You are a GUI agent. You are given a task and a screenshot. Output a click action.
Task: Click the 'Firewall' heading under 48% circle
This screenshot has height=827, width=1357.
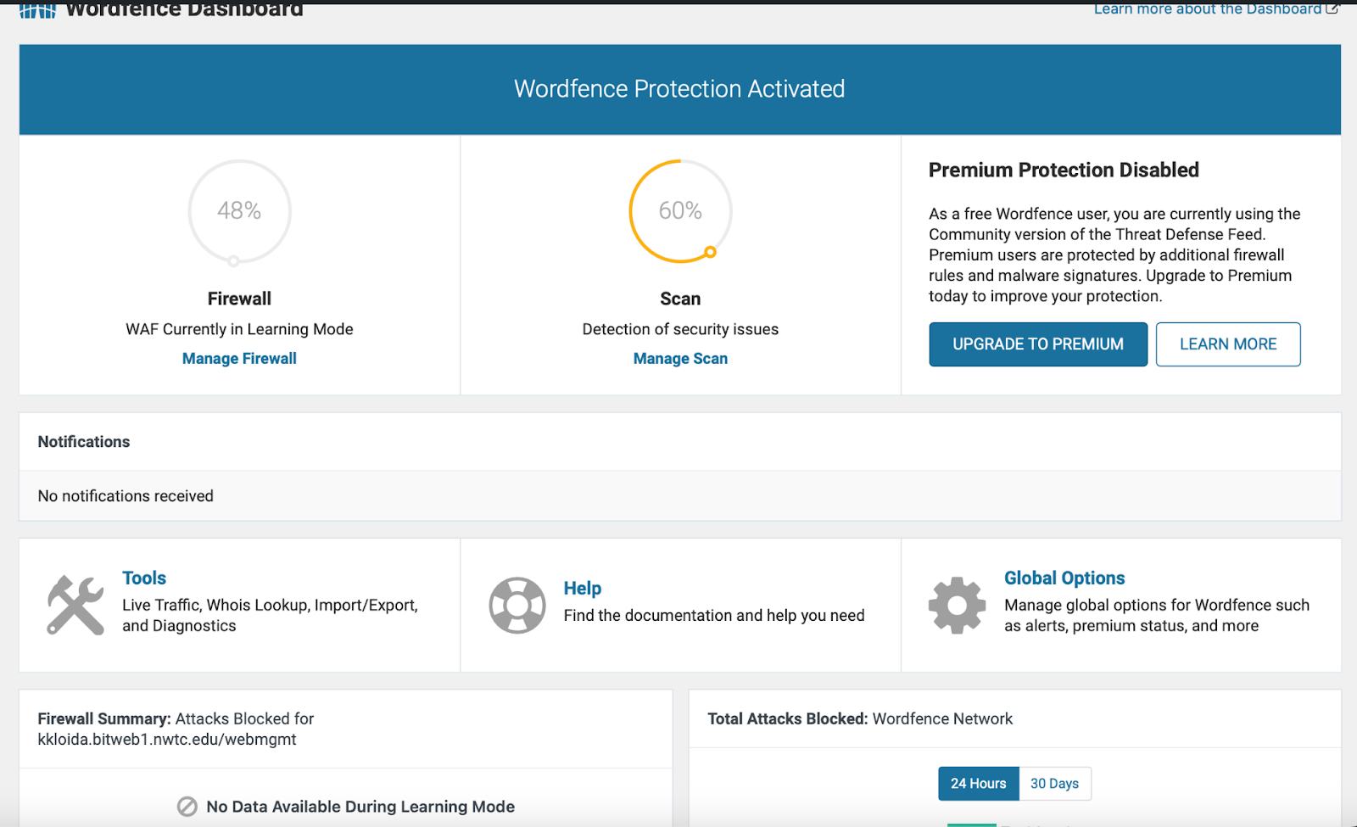pyautogui.click(x=239, y=299)
